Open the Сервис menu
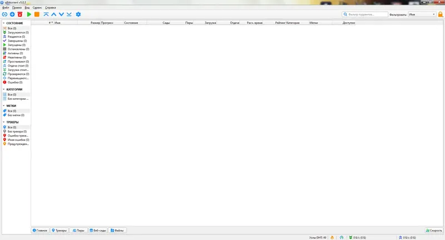The image size is (445, 240). [x=37, y=8]
